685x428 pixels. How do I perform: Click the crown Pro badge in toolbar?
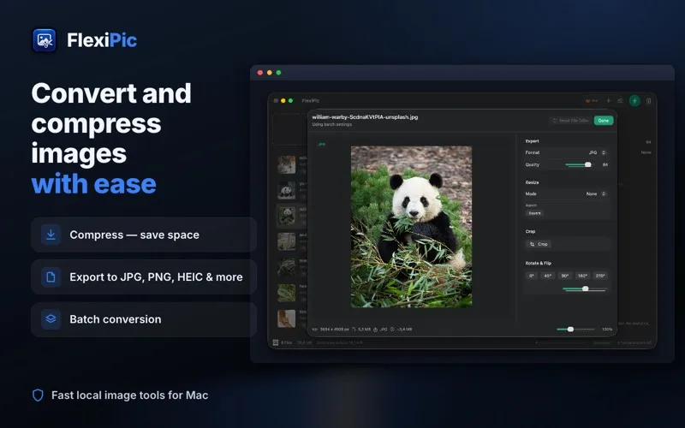(592, 101)
